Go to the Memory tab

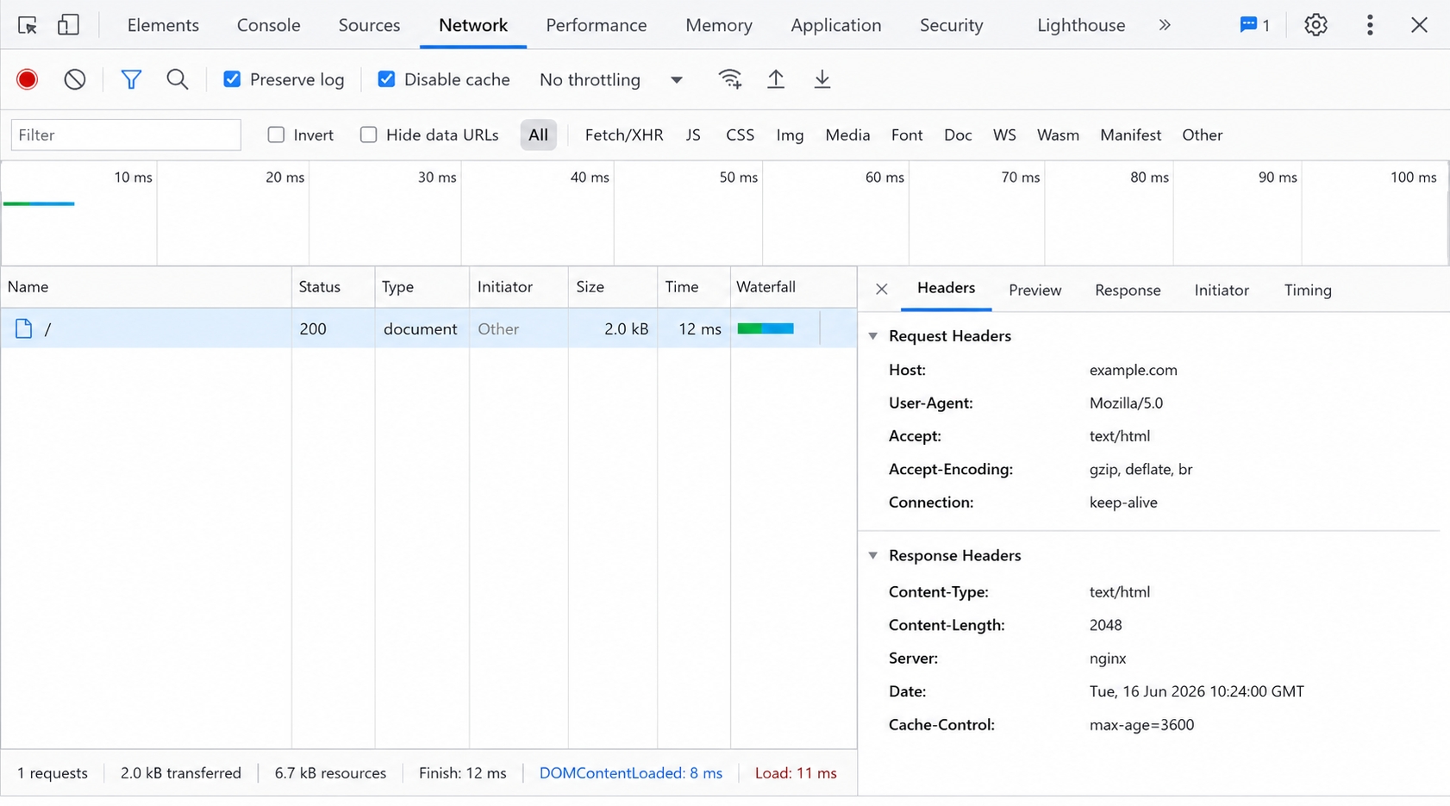coord(719,25)
